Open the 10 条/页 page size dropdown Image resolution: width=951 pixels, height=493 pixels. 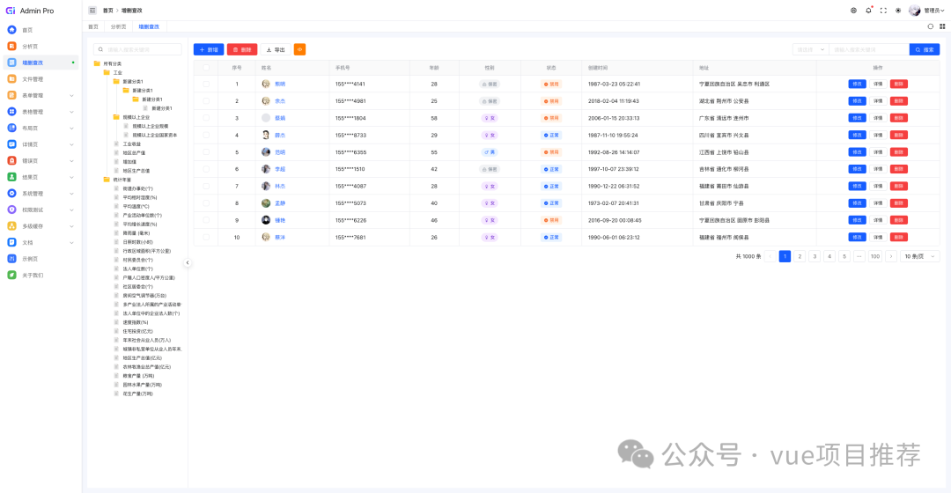920,256
